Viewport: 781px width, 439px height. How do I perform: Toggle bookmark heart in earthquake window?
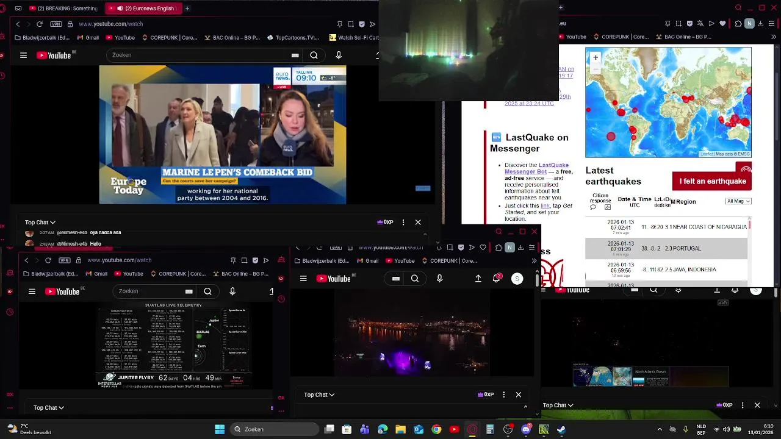pyautogui.click(x=723, y=24)
